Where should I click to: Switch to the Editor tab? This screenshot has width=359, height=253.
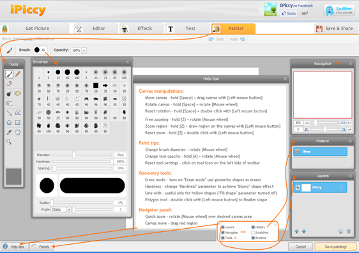click(x=96, y=29)
